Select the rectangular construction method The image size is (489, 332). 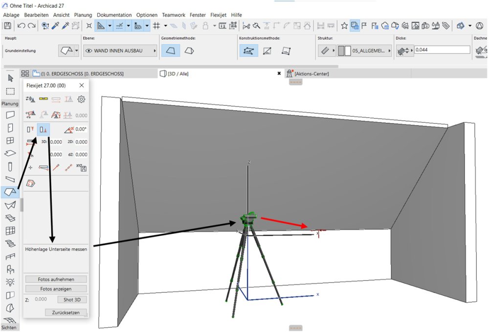click(267, 50)
